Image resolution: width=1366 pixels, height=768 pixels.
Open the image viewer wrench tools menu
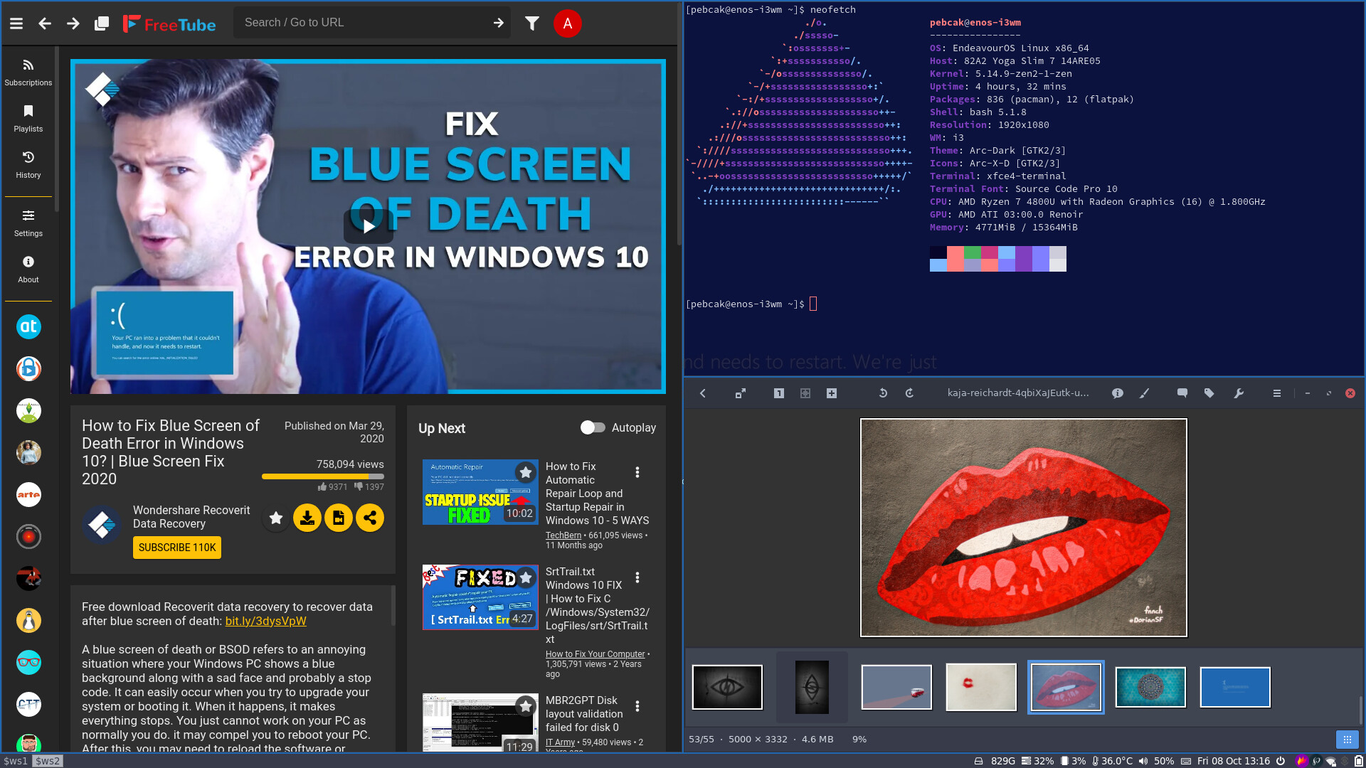click(1239, 393)
